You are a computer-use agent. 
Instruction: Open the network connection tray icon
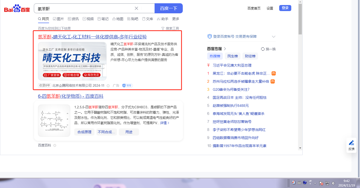(x=328, y=183)
